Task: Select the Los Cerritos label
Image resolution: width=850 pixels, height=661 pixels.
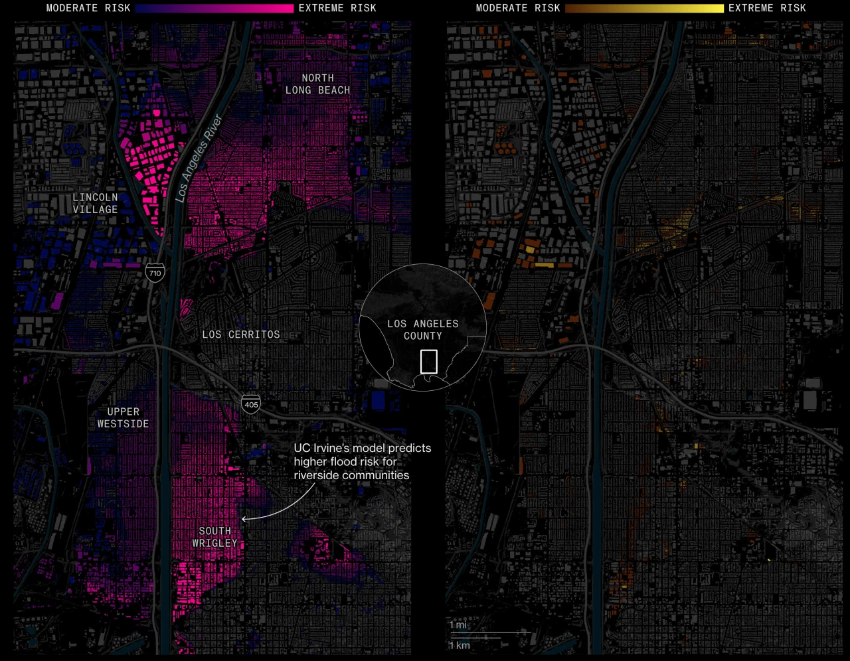Action: [x=241, y=334]
